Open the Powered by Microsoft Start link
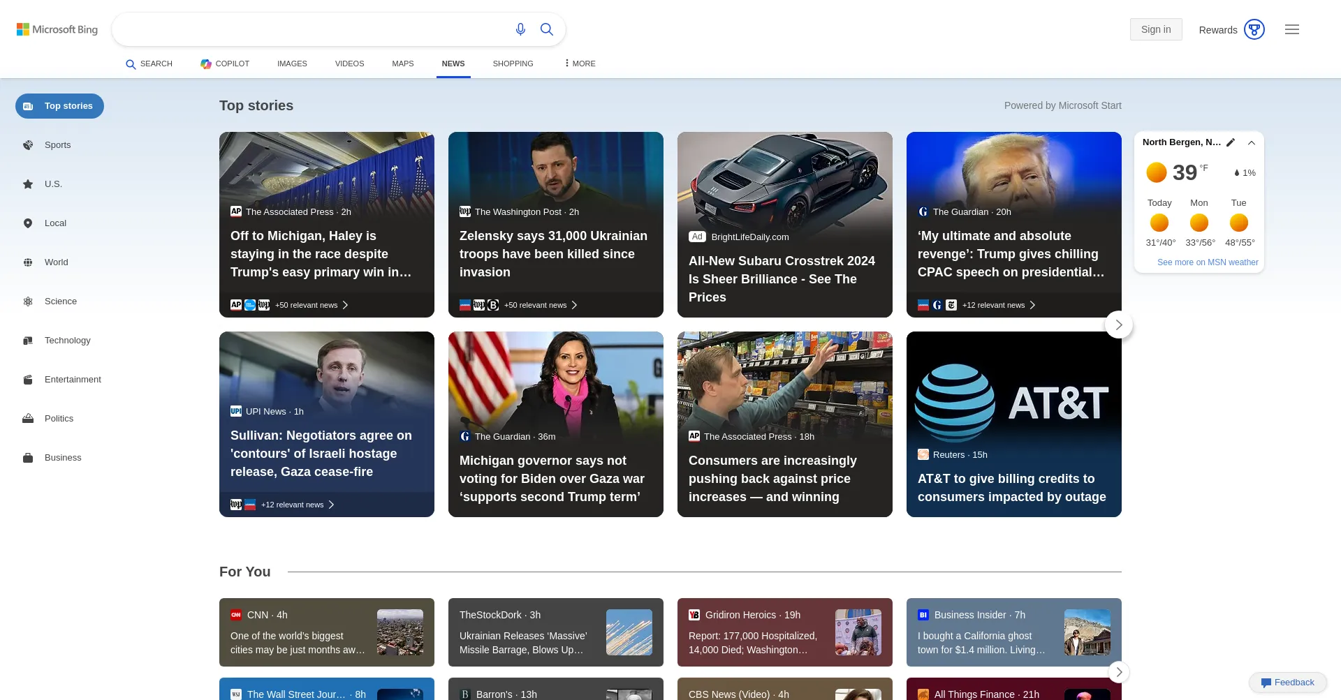This screenshot has width=1341, height=700. coord(1063,105)
